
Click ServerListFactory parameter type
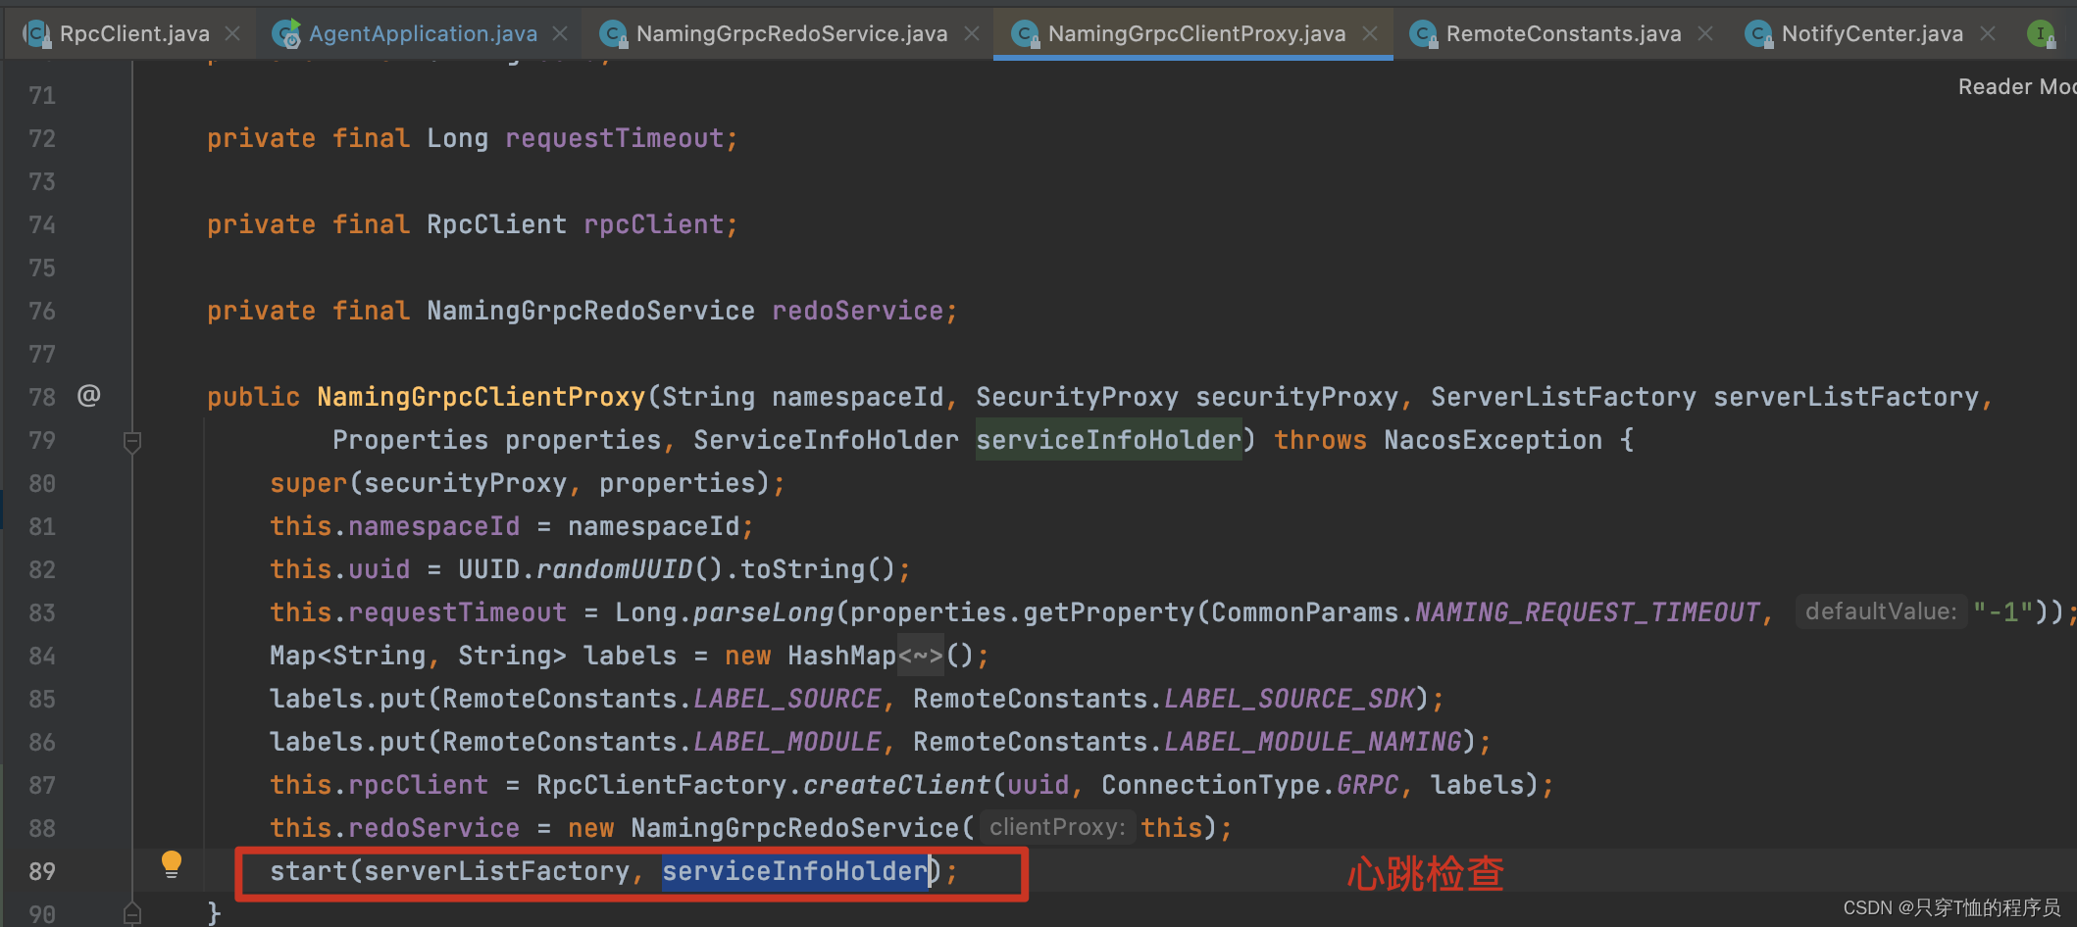coord(1563,397)
